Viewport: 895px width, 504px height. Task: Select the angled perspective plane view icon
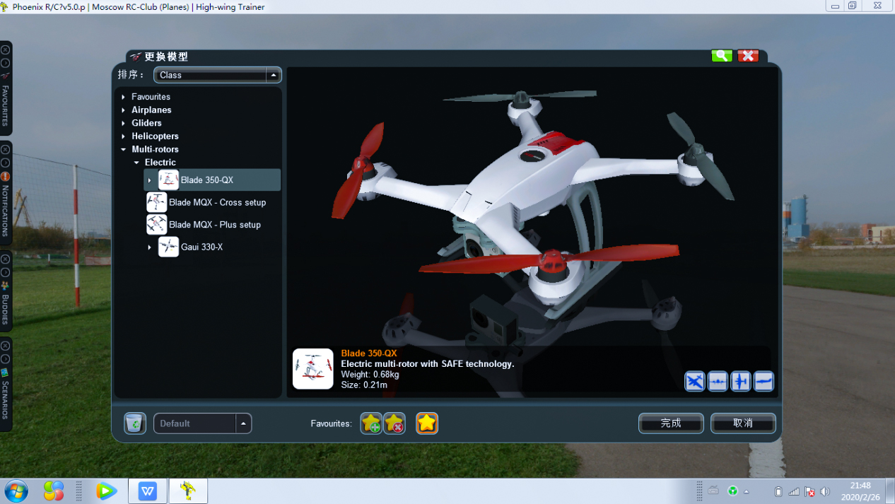[x=695, y=382]
